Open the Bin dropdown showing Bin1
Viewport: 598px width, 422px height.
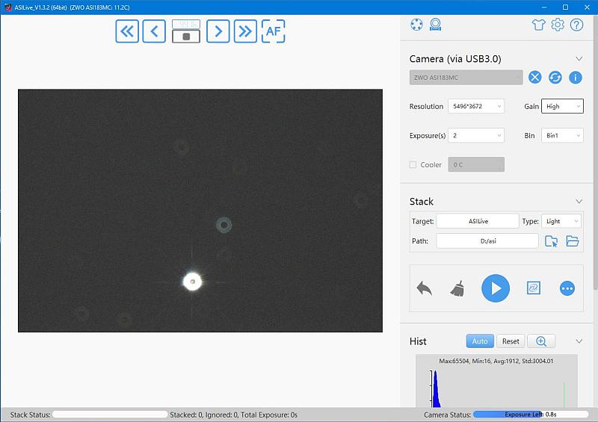tap(562, 135)
